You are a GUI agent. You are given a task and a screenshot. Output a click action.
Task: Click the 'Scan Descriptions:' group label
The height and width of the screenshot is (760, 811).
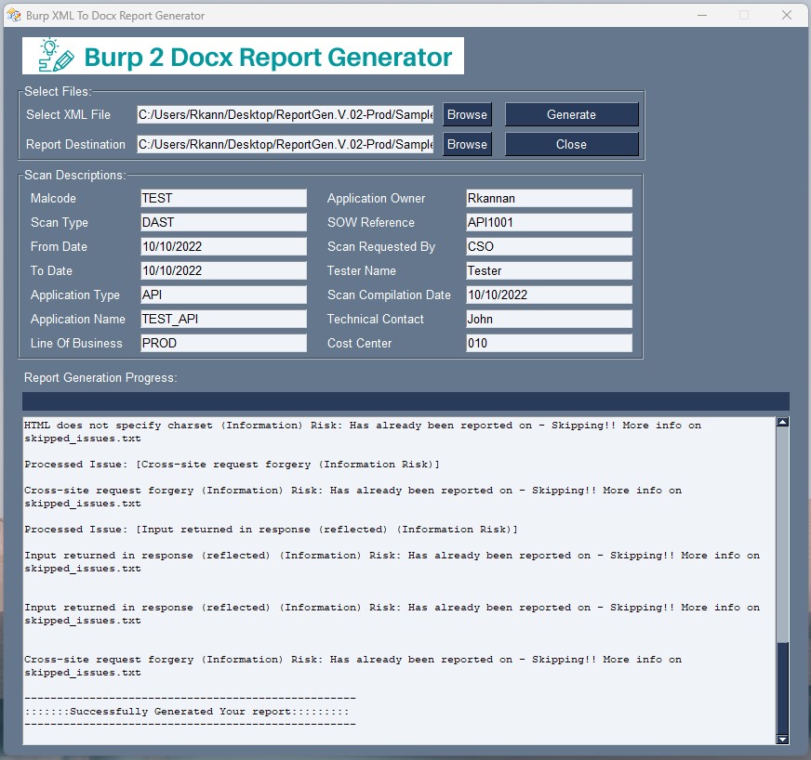[x=75, y=176]
